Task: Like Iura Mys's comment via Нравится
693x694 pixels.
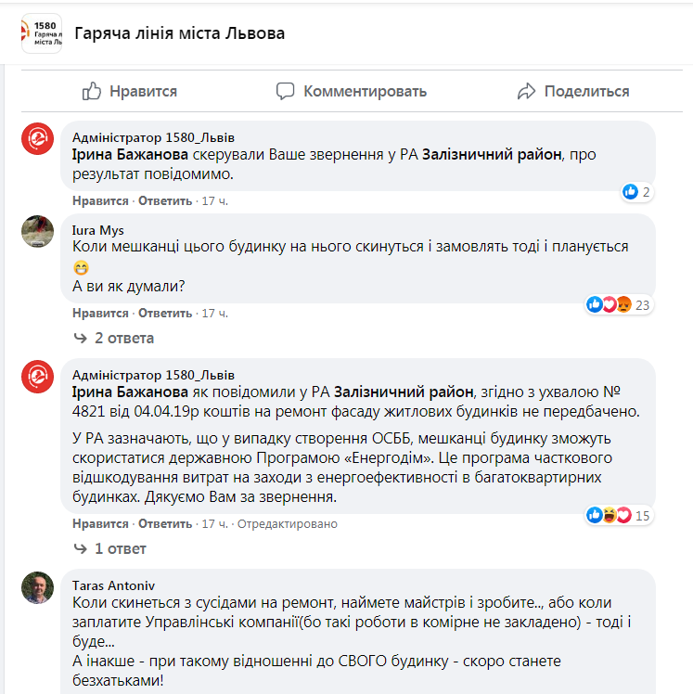Action: pyautogui.click(x=100, y=314)
